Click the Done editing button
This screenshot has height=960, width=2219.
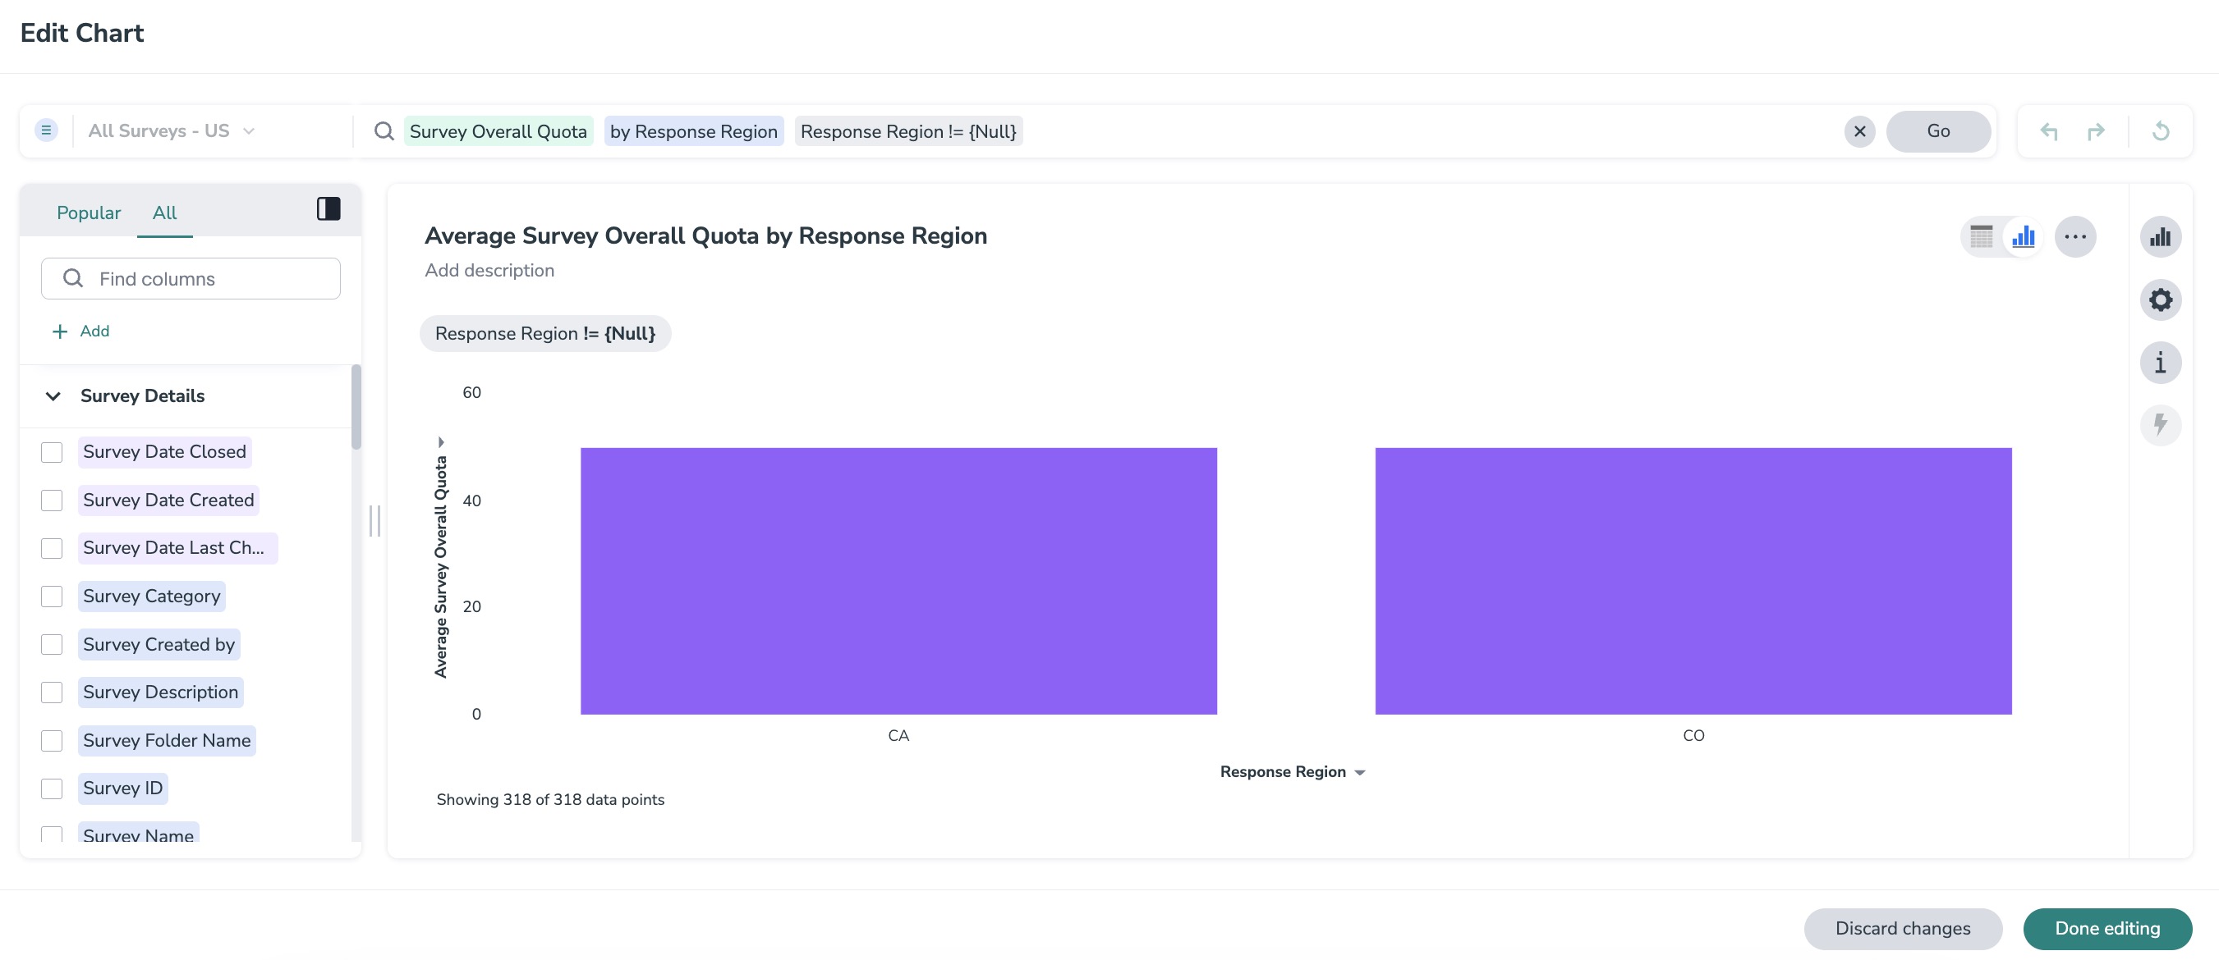(x=2106, y=928)
